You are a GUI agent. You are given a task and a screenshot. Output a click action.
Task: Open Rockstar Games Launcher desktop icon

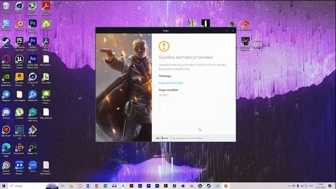[19, 79]
